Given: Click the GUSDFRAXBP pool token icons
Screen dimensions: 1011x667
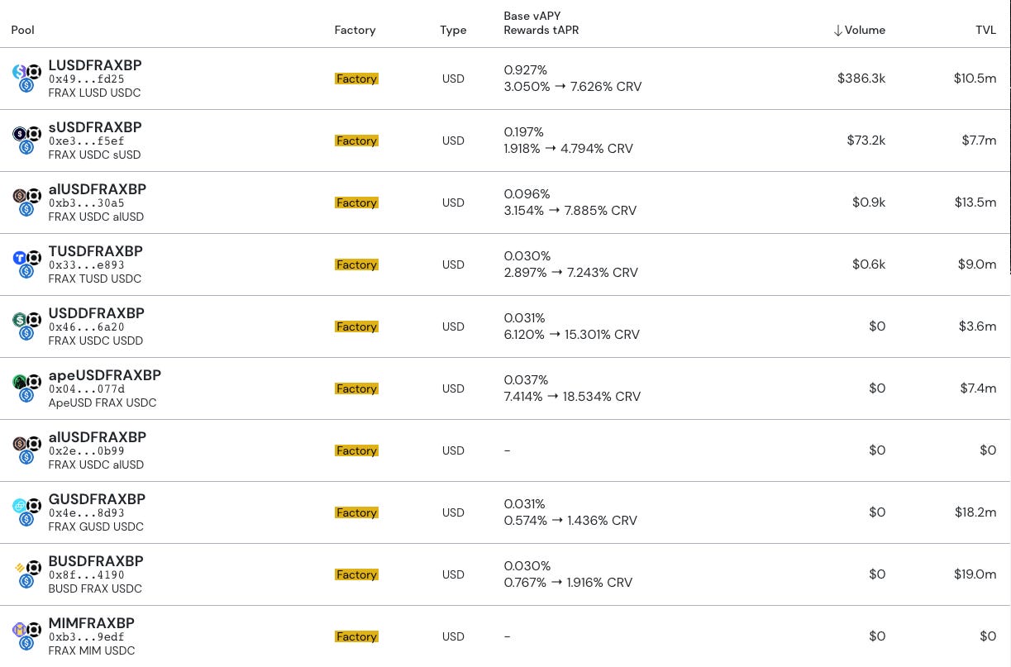Looking at the screenshot, I should [26, 512].
